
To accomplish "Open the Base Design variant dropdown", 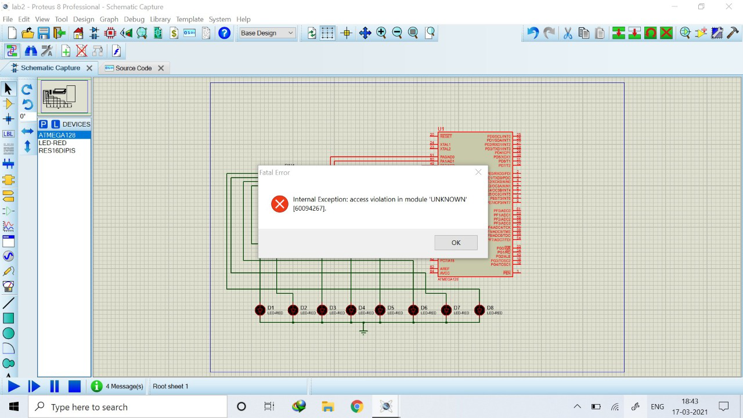I will click(x=267, y=33).
